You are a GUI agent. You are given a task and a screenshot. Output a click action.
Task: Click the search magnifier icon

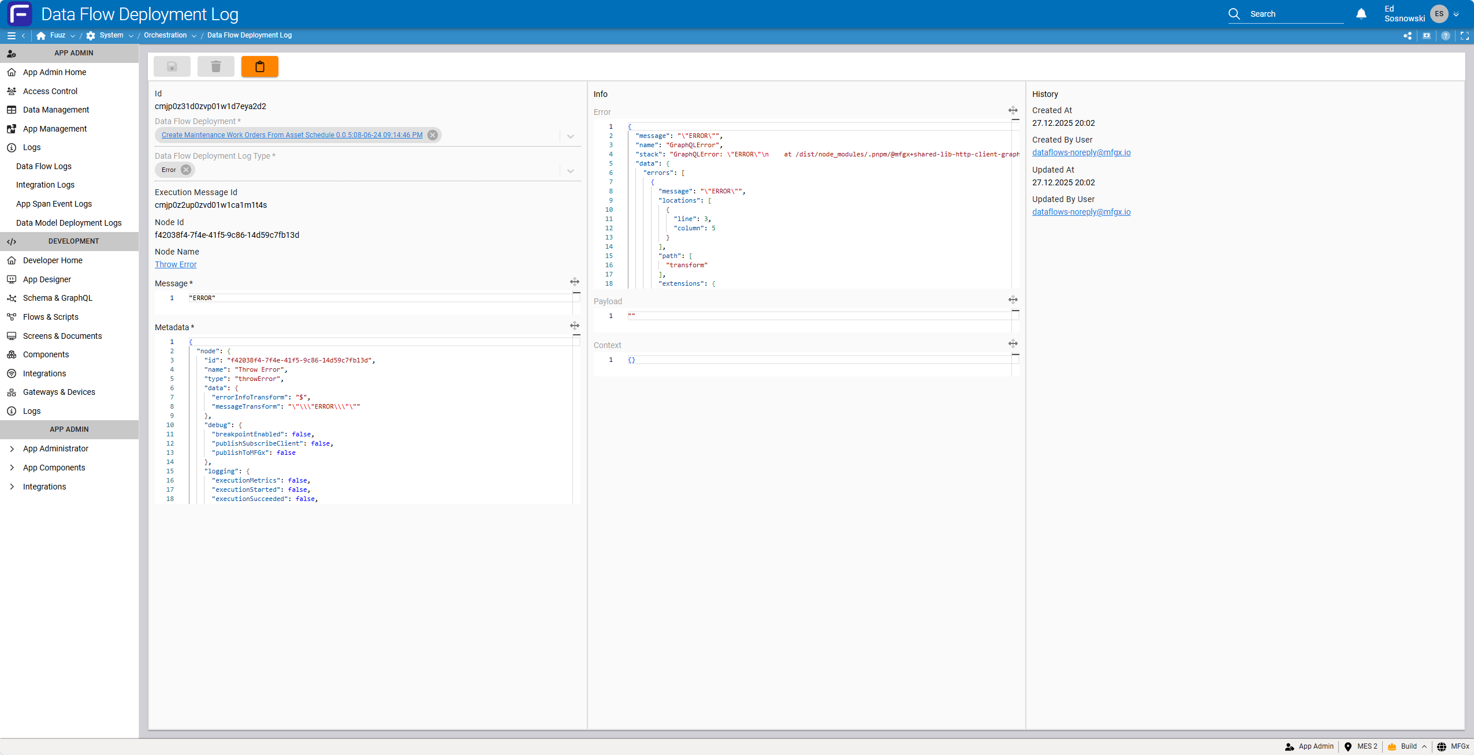point(1234,14)
